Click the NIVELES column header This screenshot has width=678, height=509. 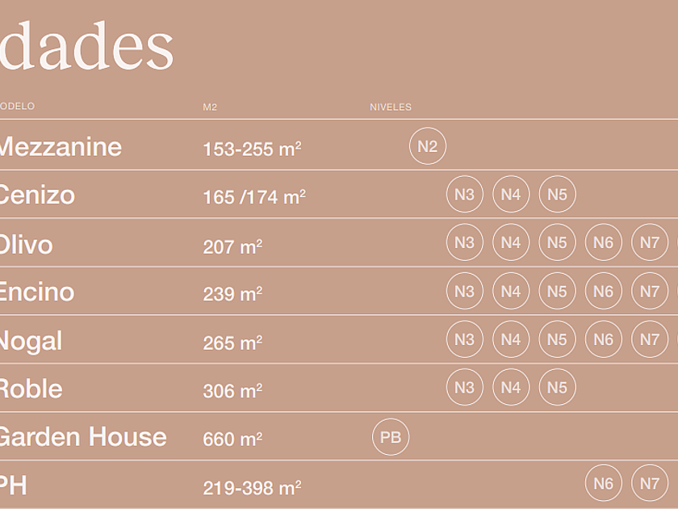(x=391, y=107)
